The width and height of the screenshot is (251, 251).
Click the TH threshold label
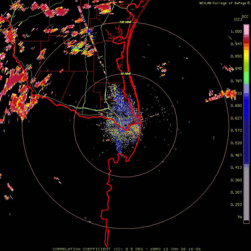pyautogui.click(x=240, y=217)
